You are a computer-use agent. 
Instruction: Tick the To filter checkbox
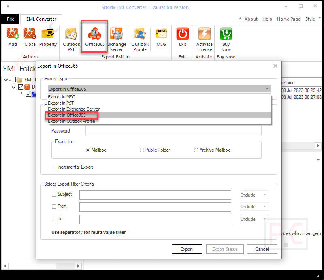point(54,219)
